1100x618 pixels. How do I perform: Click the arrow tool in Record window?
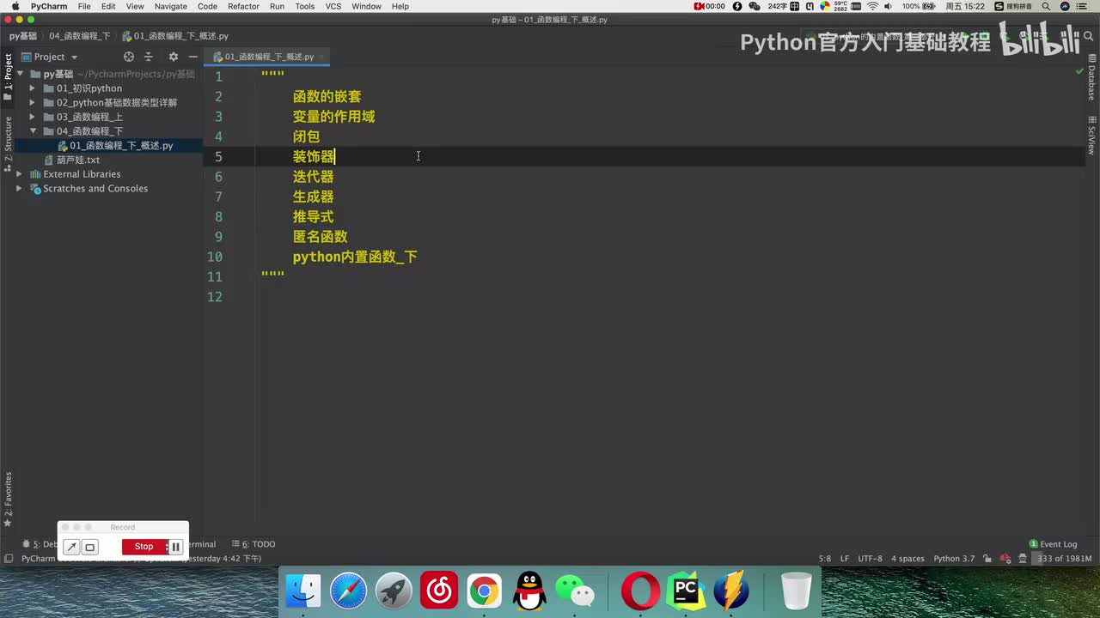(72, 547)
